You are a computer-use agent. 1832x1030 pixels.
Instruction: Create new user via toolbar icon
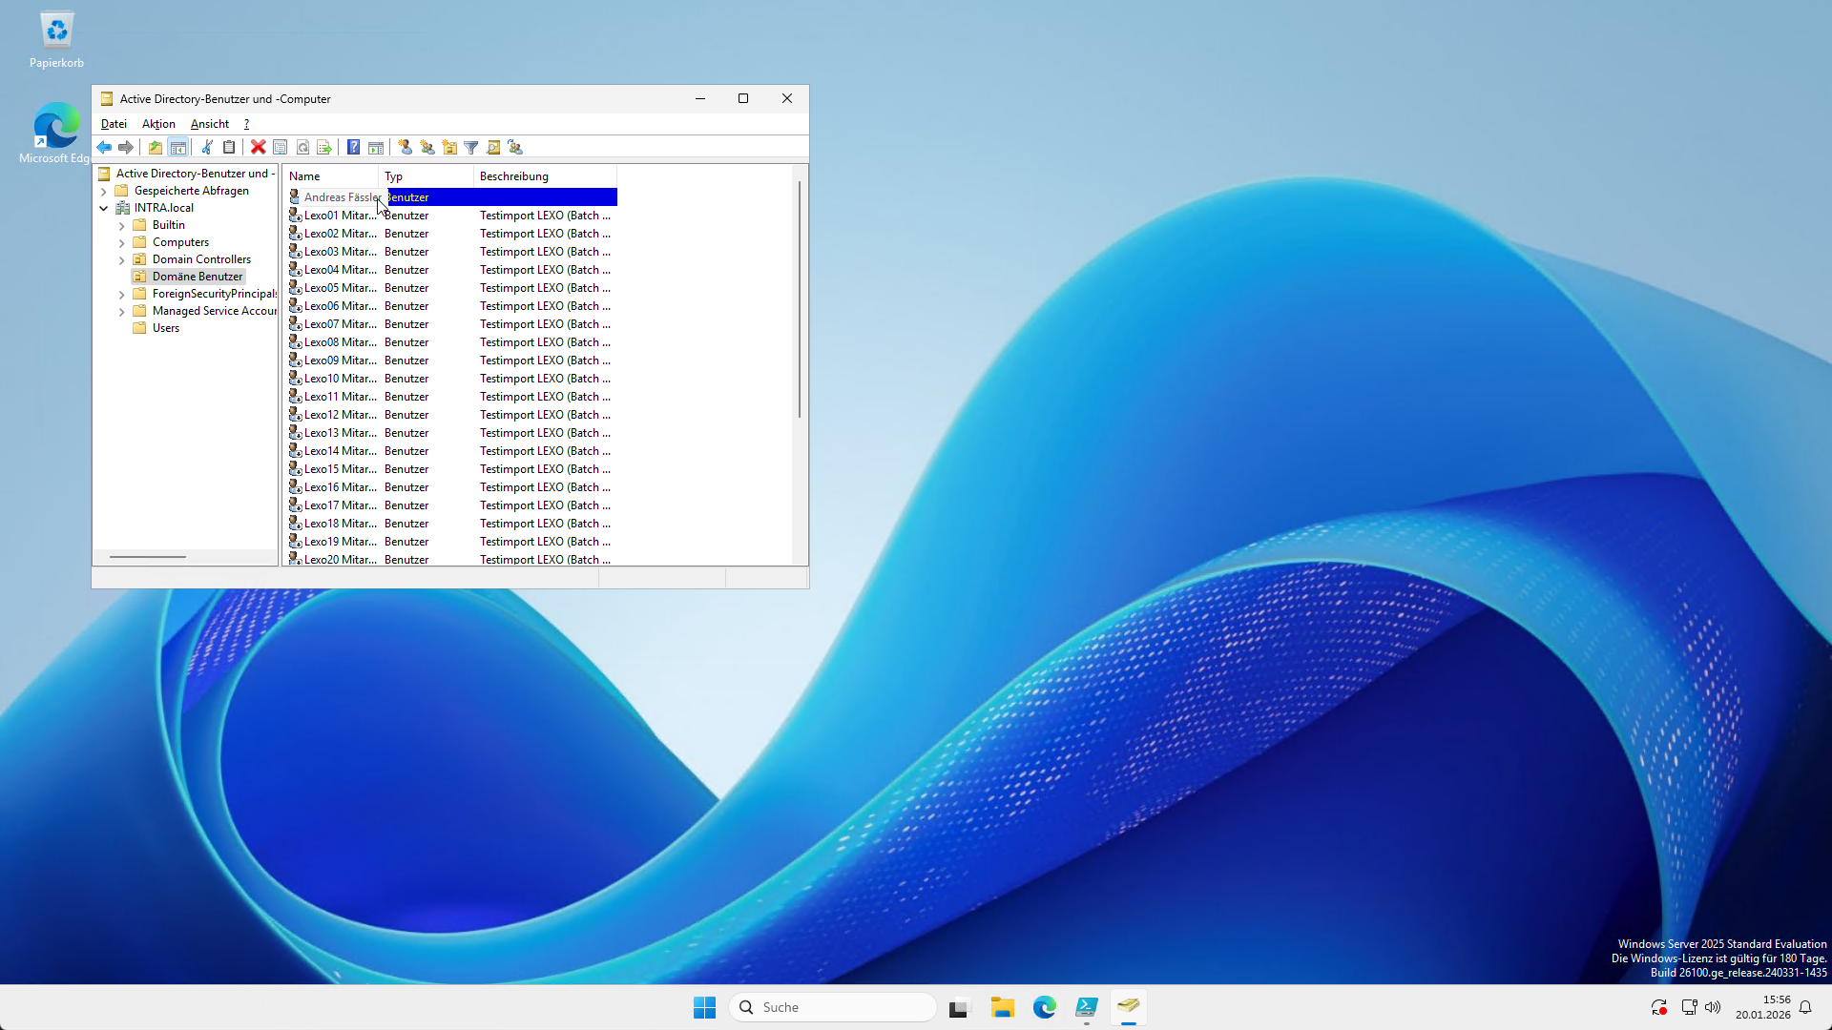[x=405, y=147]
